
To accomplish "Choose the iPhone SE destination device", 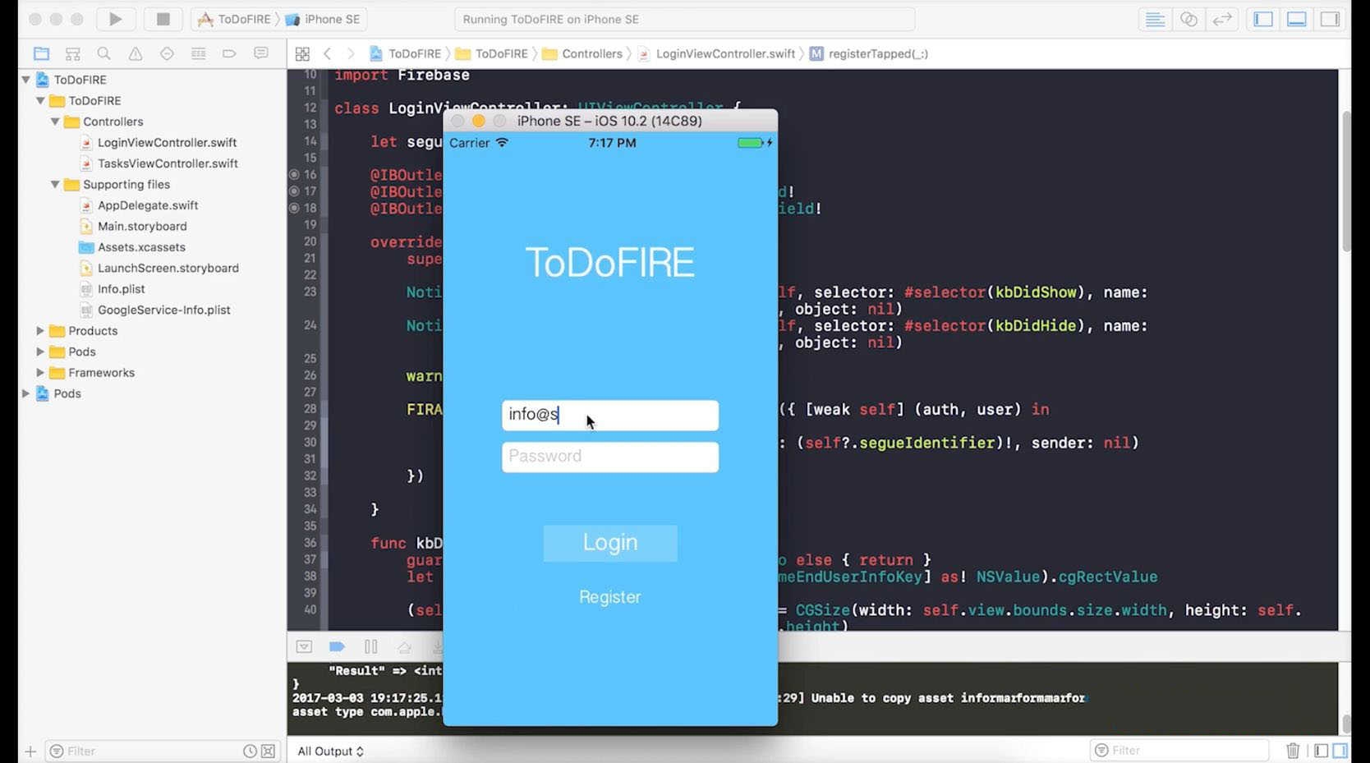I will coord(323,19).
